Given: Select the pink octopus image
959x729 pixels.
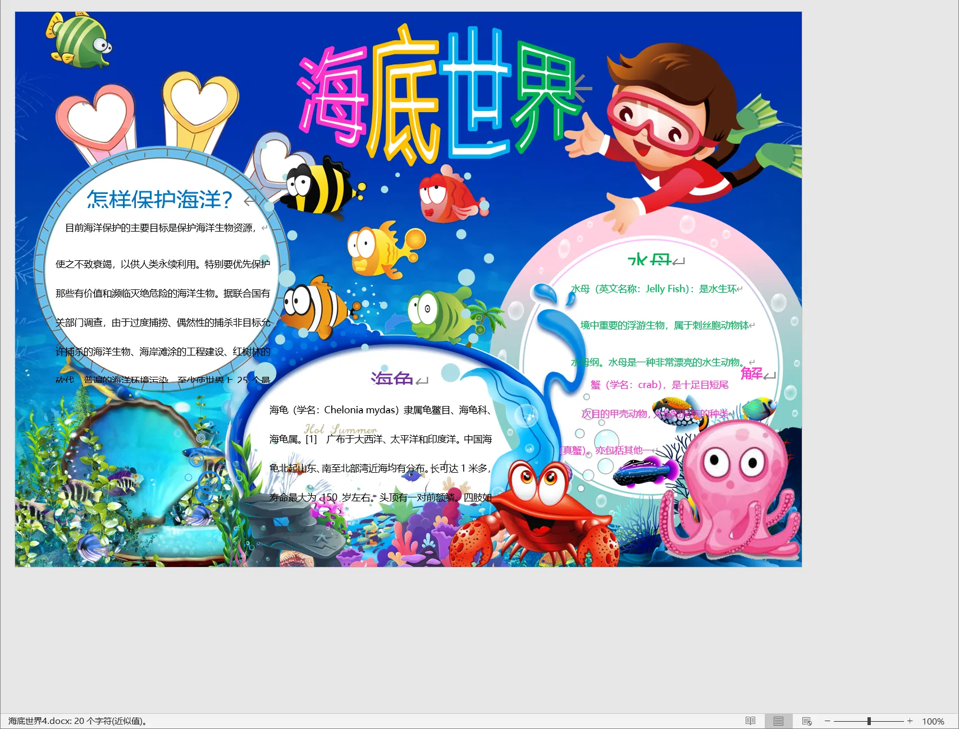Looking at the screenshot, I should (730, 488).
